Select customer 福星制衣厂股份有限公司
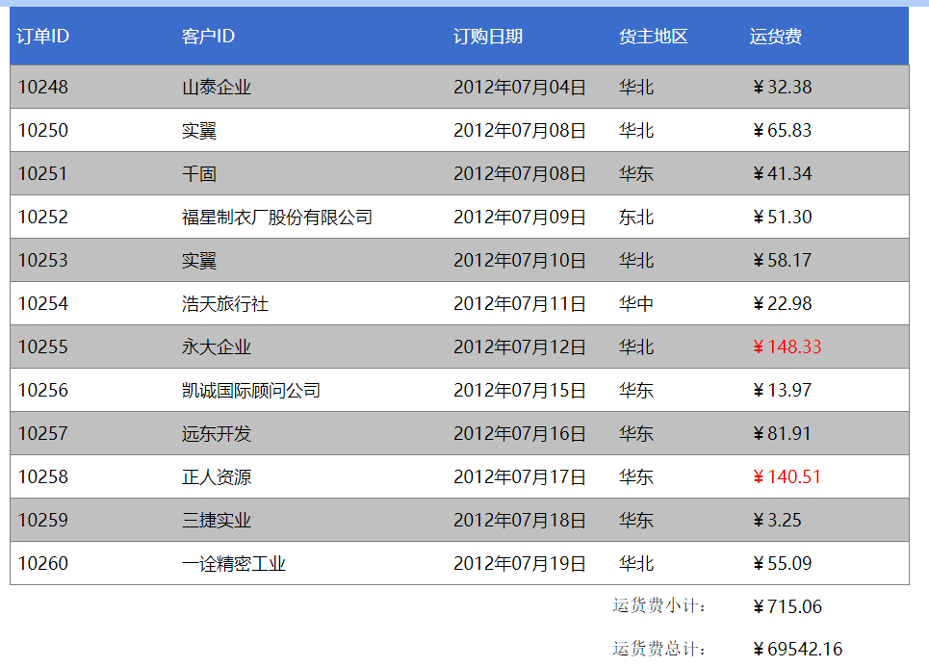 point(276,217)
